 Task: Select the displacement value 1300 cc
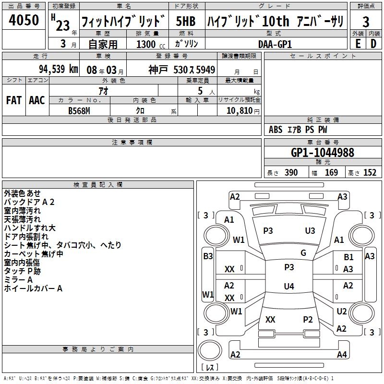click(x=151, y=44)
